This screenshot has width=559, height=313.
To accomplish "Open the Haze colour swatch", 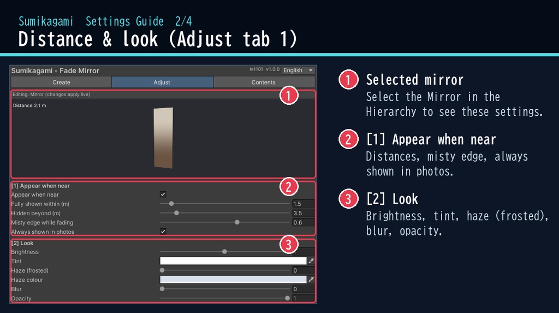I will click(x=233, y=280).
